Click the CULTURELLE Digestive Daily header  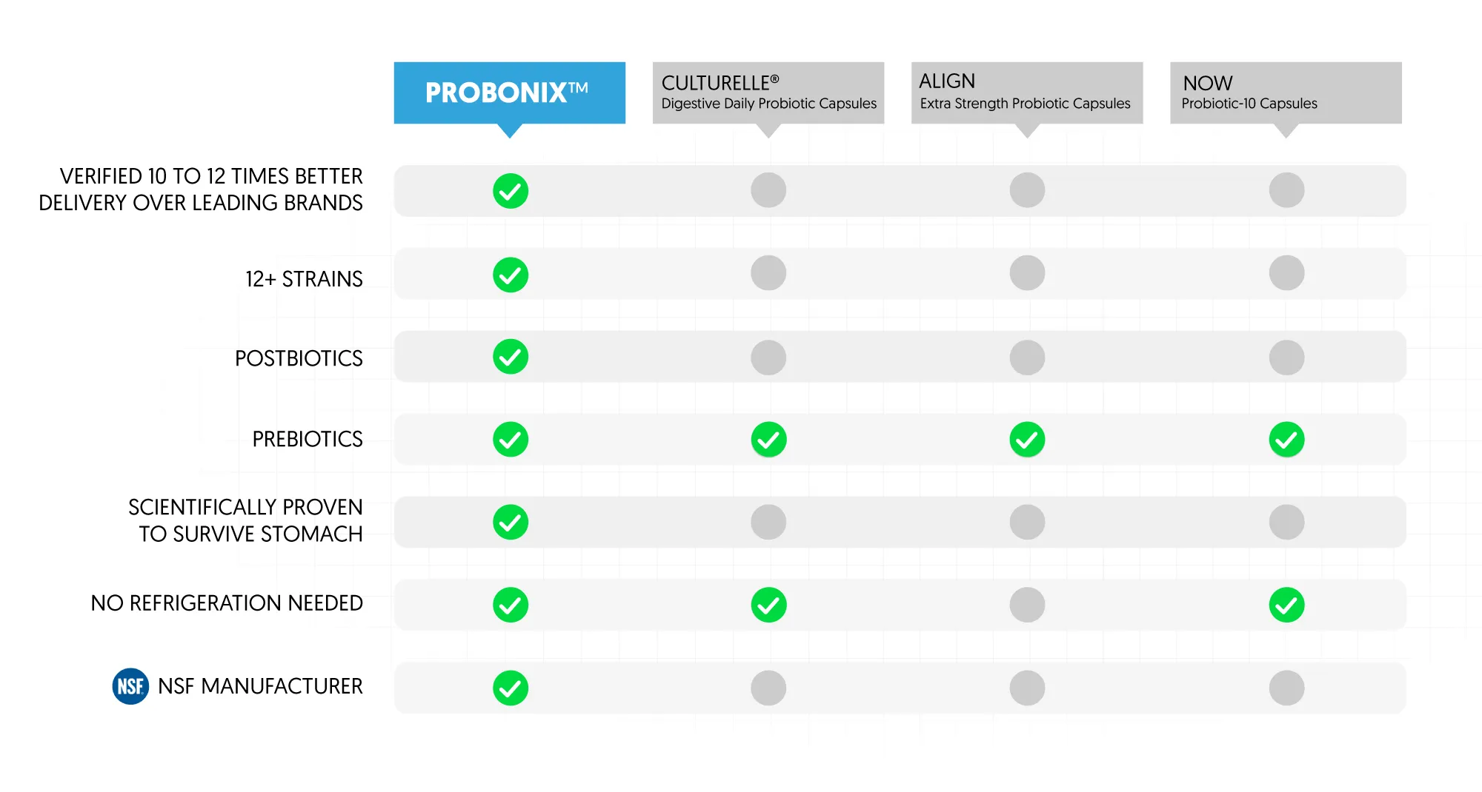[x=768, y=93]
